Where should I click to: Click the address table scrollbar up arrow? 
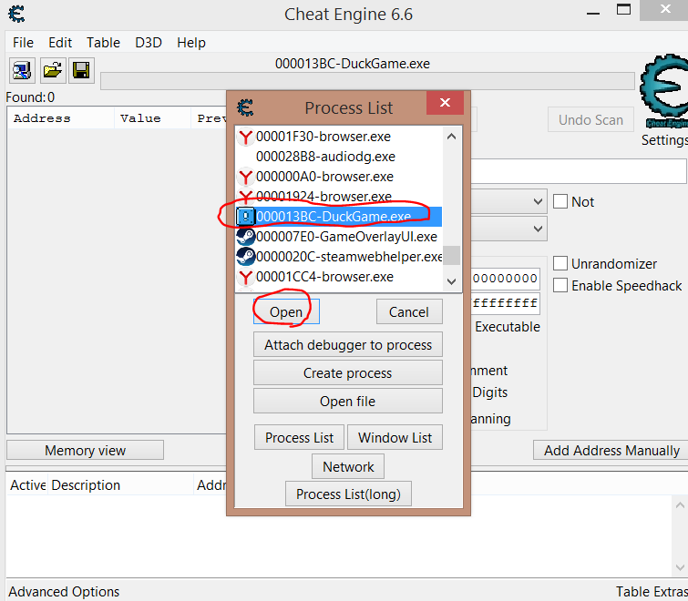coord(680,505)
